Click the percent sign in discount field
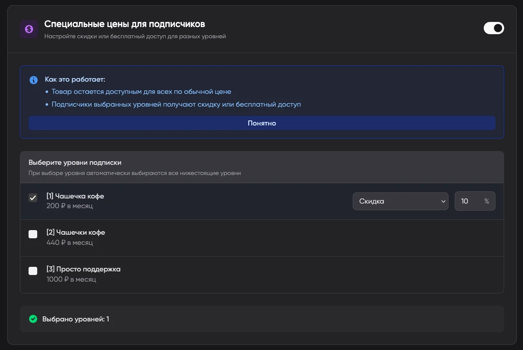This screenshot has width=523, height=350. [486, 202]
